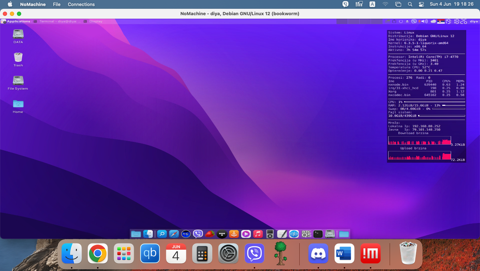Open Launchpad in the macOS Dock
Viewport: 480px width, 271px height.
coord(124,253)
